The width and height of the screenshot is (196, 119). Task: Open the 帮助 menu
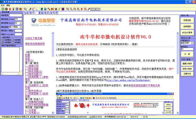(x=8, y=5)
